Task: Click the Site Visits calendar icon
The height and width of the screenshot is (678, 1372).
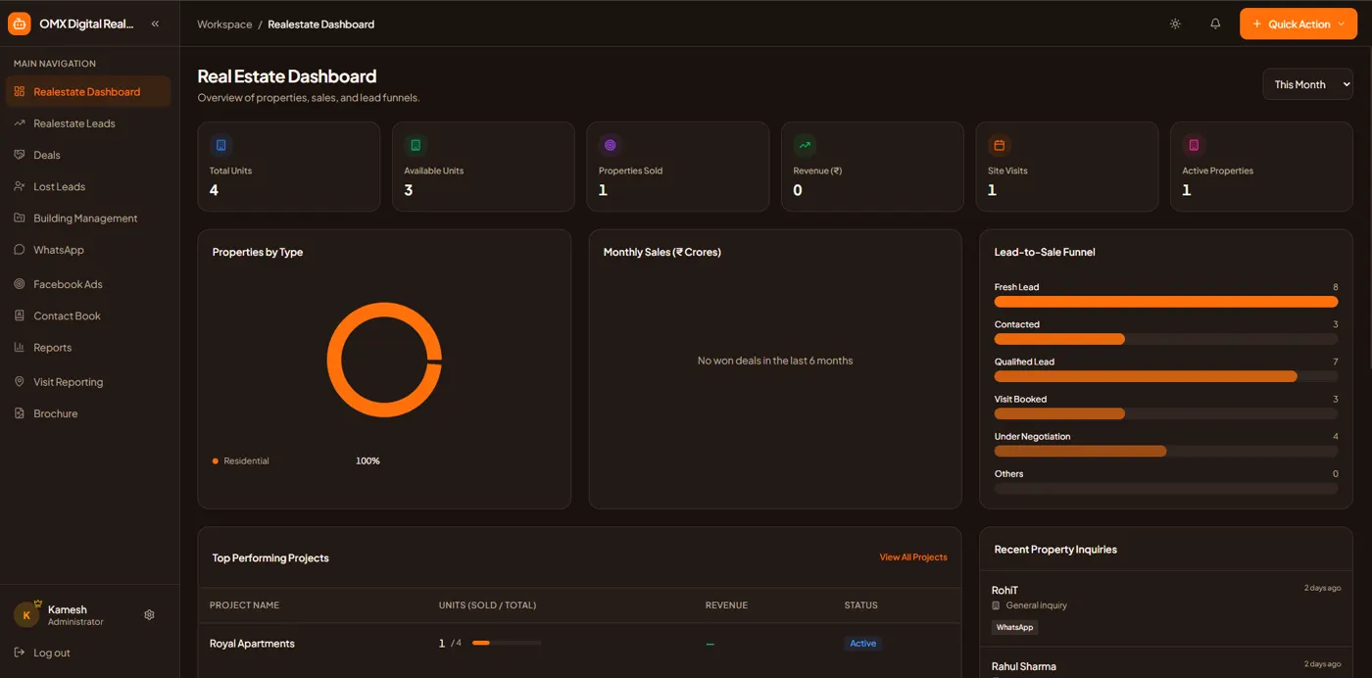Action: point(1000,145)
